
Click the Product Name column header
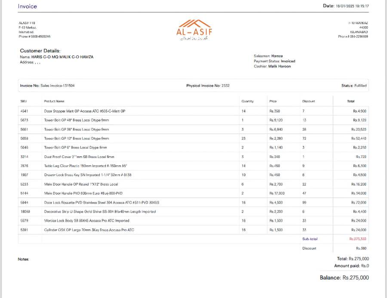[54, 101]
